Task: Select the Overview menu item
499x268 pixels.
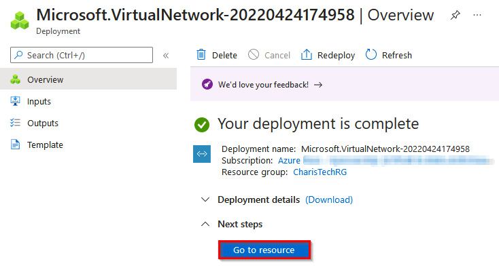Action: pos(88,79)
